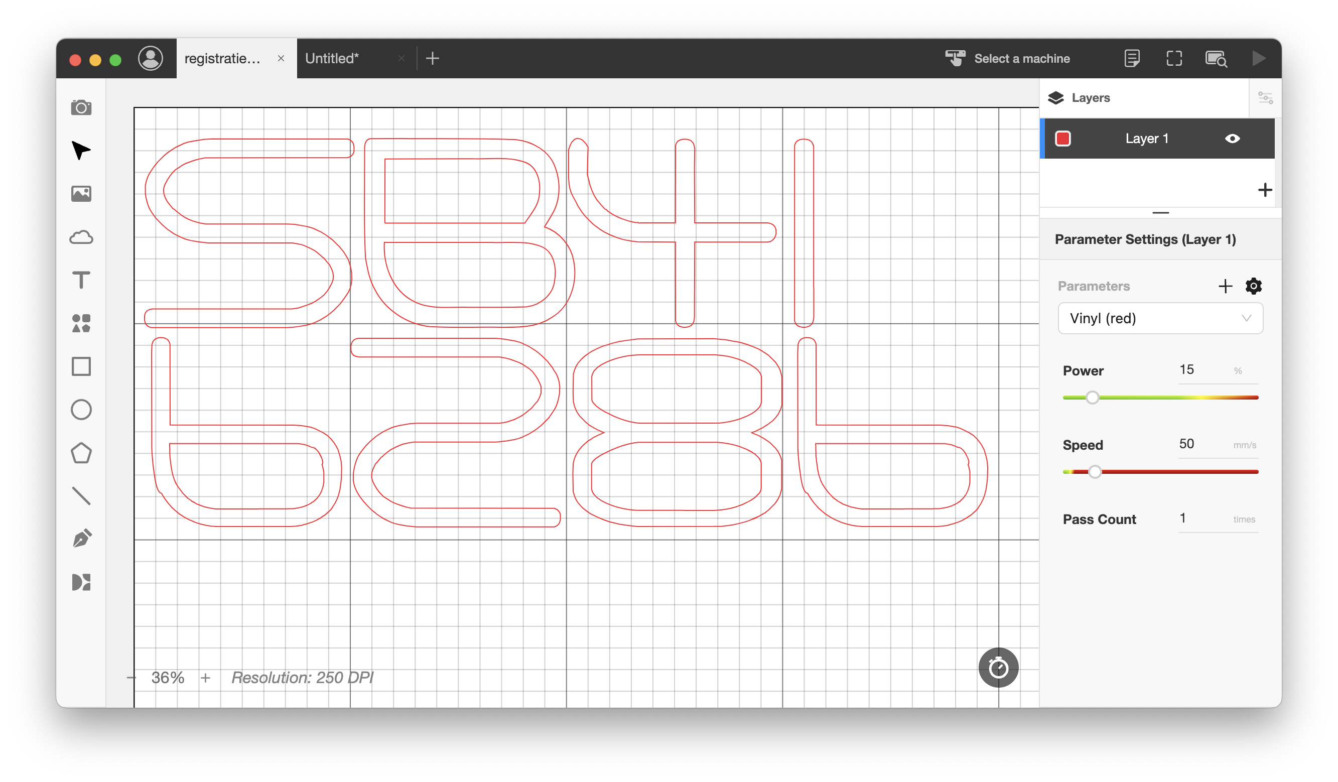
Task: Add a new document tab
Action: 433,58
